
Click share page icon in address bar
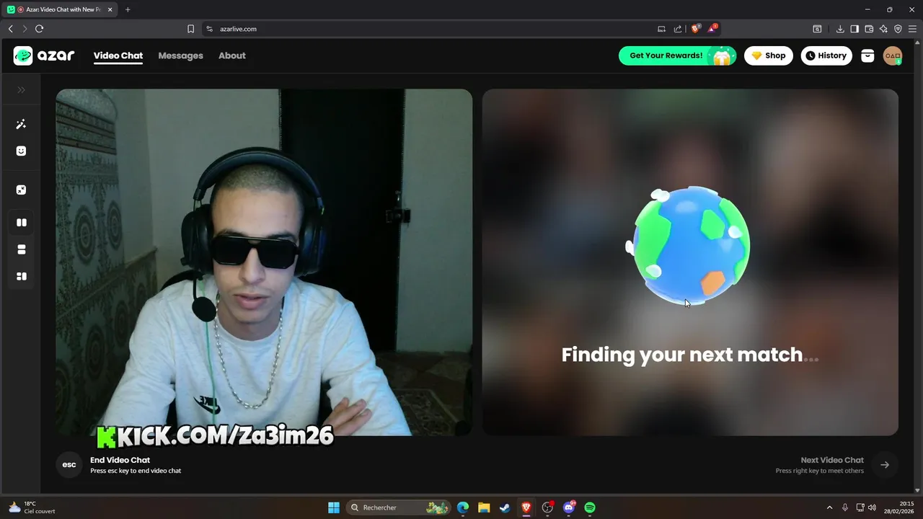[678, 29]
